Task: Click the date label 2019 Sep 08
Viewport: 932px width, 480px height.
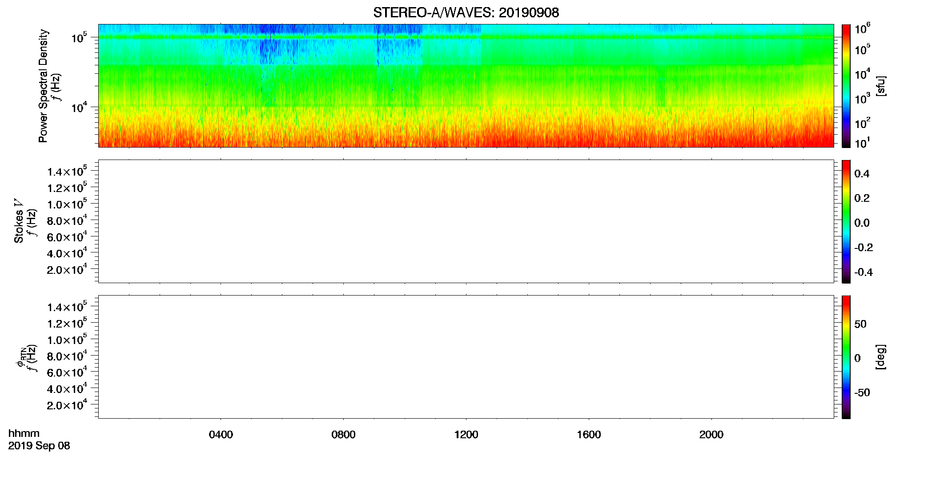Action: click(39, 446)
